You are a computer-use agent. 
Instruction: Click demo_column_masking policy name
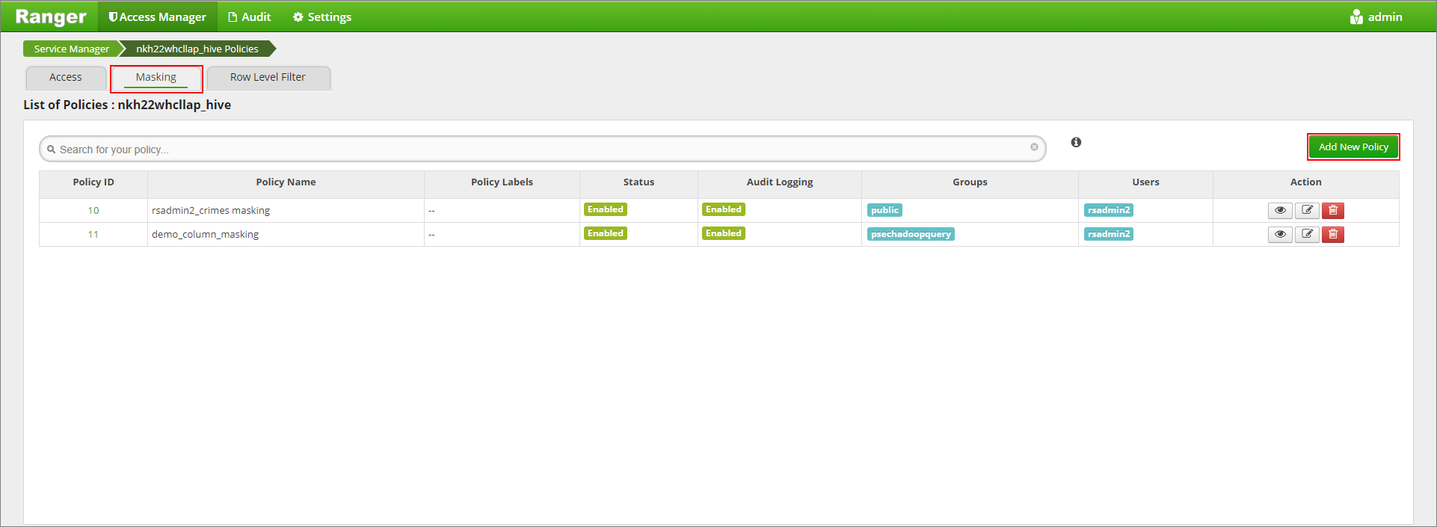[205, 234]
